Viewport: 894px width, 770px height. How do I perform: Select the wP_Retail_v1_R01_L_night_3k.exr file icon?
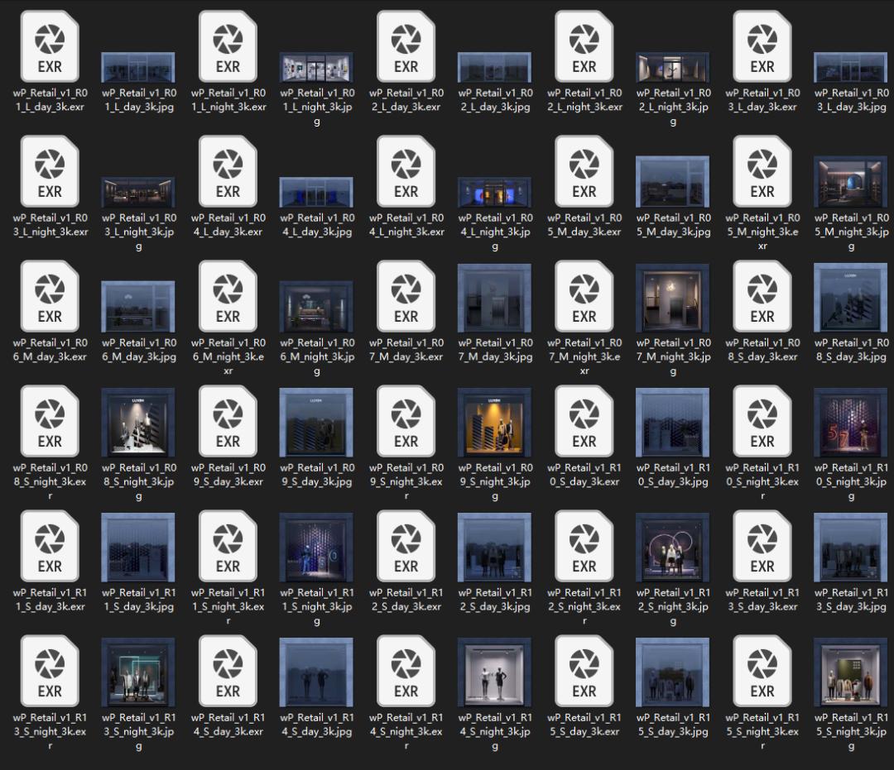click(x=228, y=46)
